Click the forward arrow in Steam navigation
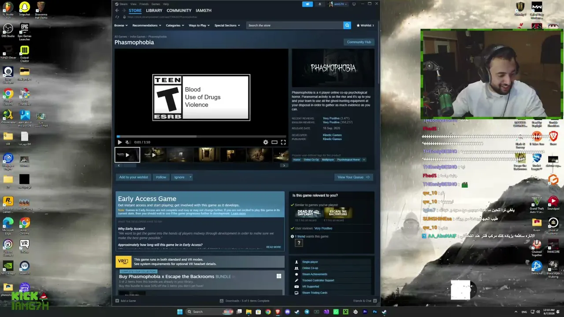Screen dimensions: 564x317 click(123, 10)
